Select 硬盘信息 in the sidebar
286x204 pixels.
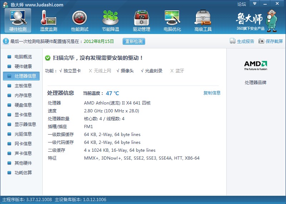[21, 105]
